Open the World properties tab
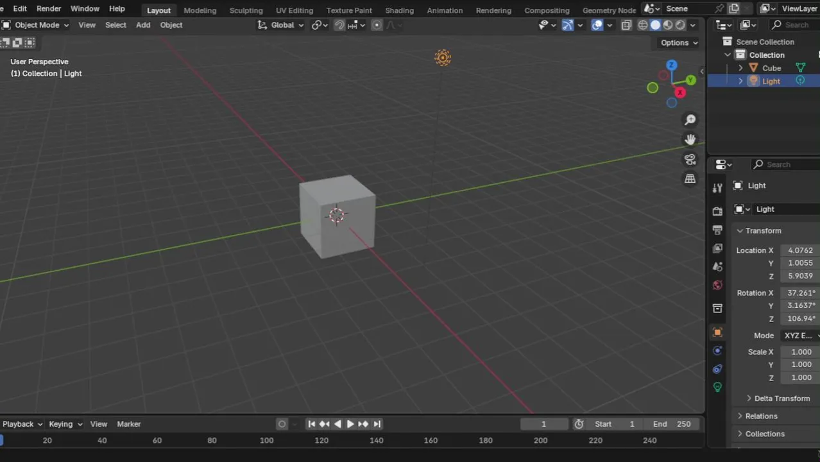The width and height of the screenshot is (820, 462). pyautogui.click(x=717, y=285)
